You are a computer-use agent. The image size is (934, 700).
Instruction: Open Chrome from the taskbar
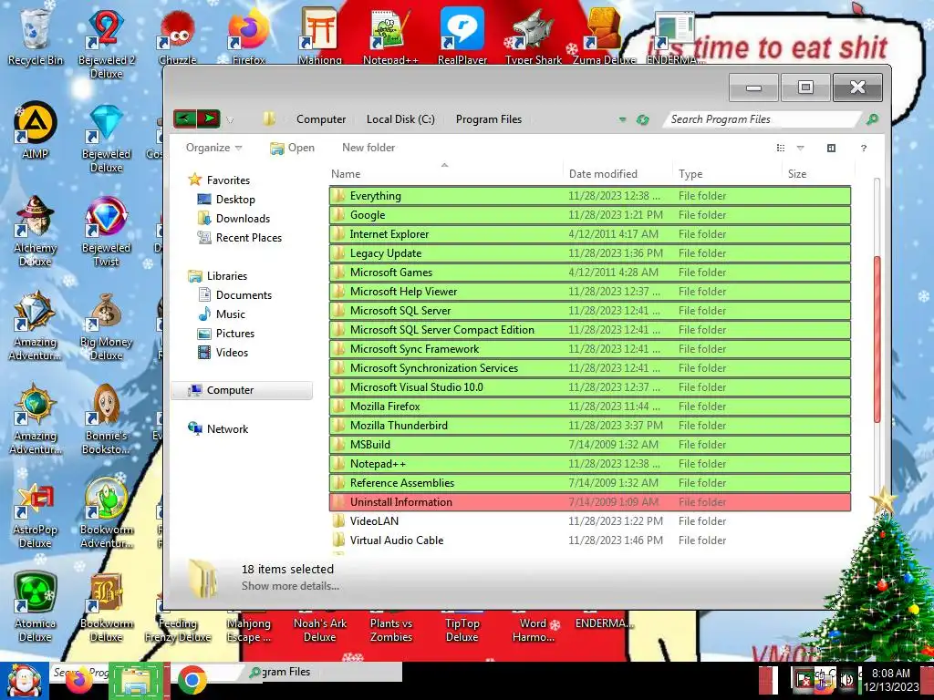[x=192, y=680]
